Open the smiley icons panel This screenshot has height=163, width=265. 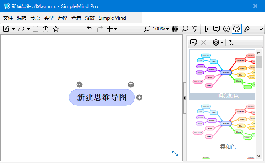227,29
